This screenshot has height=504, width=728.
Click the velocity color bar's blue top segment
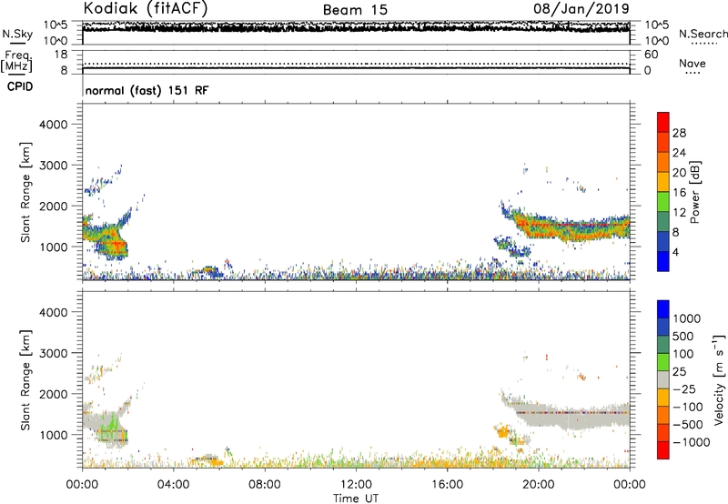coord(663,309)
